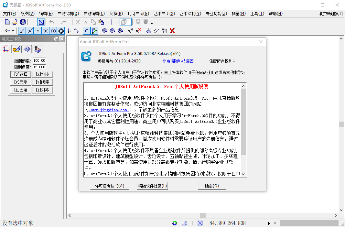The height and width of the screenshot is (227, 345).
Task: Open the 艺术曲面(X) menu
Action: click(x=164, y=14)
